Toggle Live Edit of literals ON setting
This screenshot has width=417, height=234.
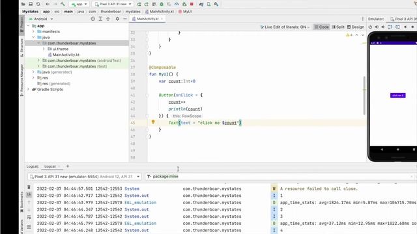(285, 27)
